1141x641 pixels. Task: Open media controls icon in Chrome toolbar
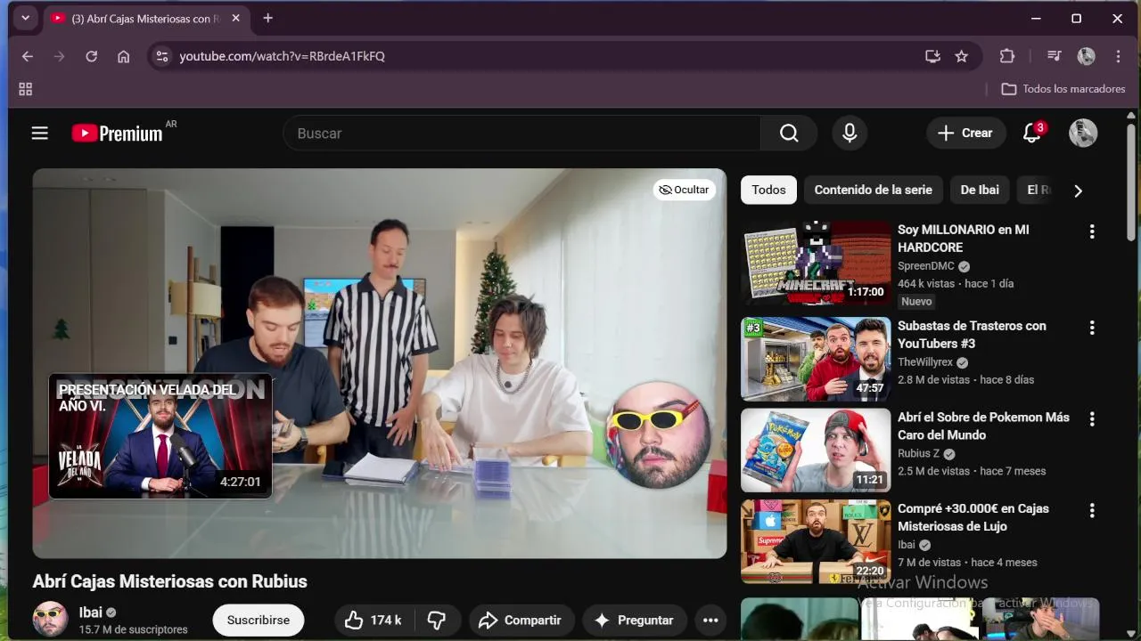[x=1055, y=56]
